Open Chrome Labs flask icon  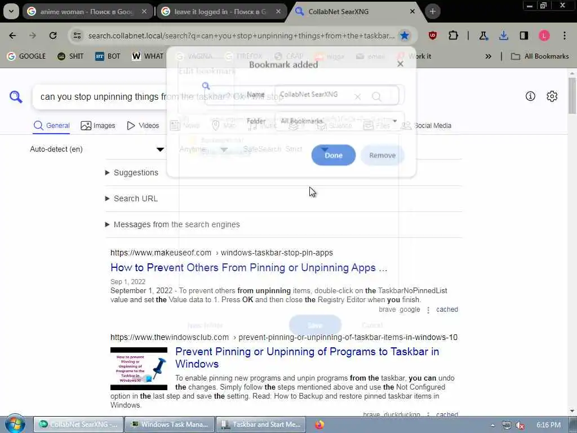click(x=483, y=36)
